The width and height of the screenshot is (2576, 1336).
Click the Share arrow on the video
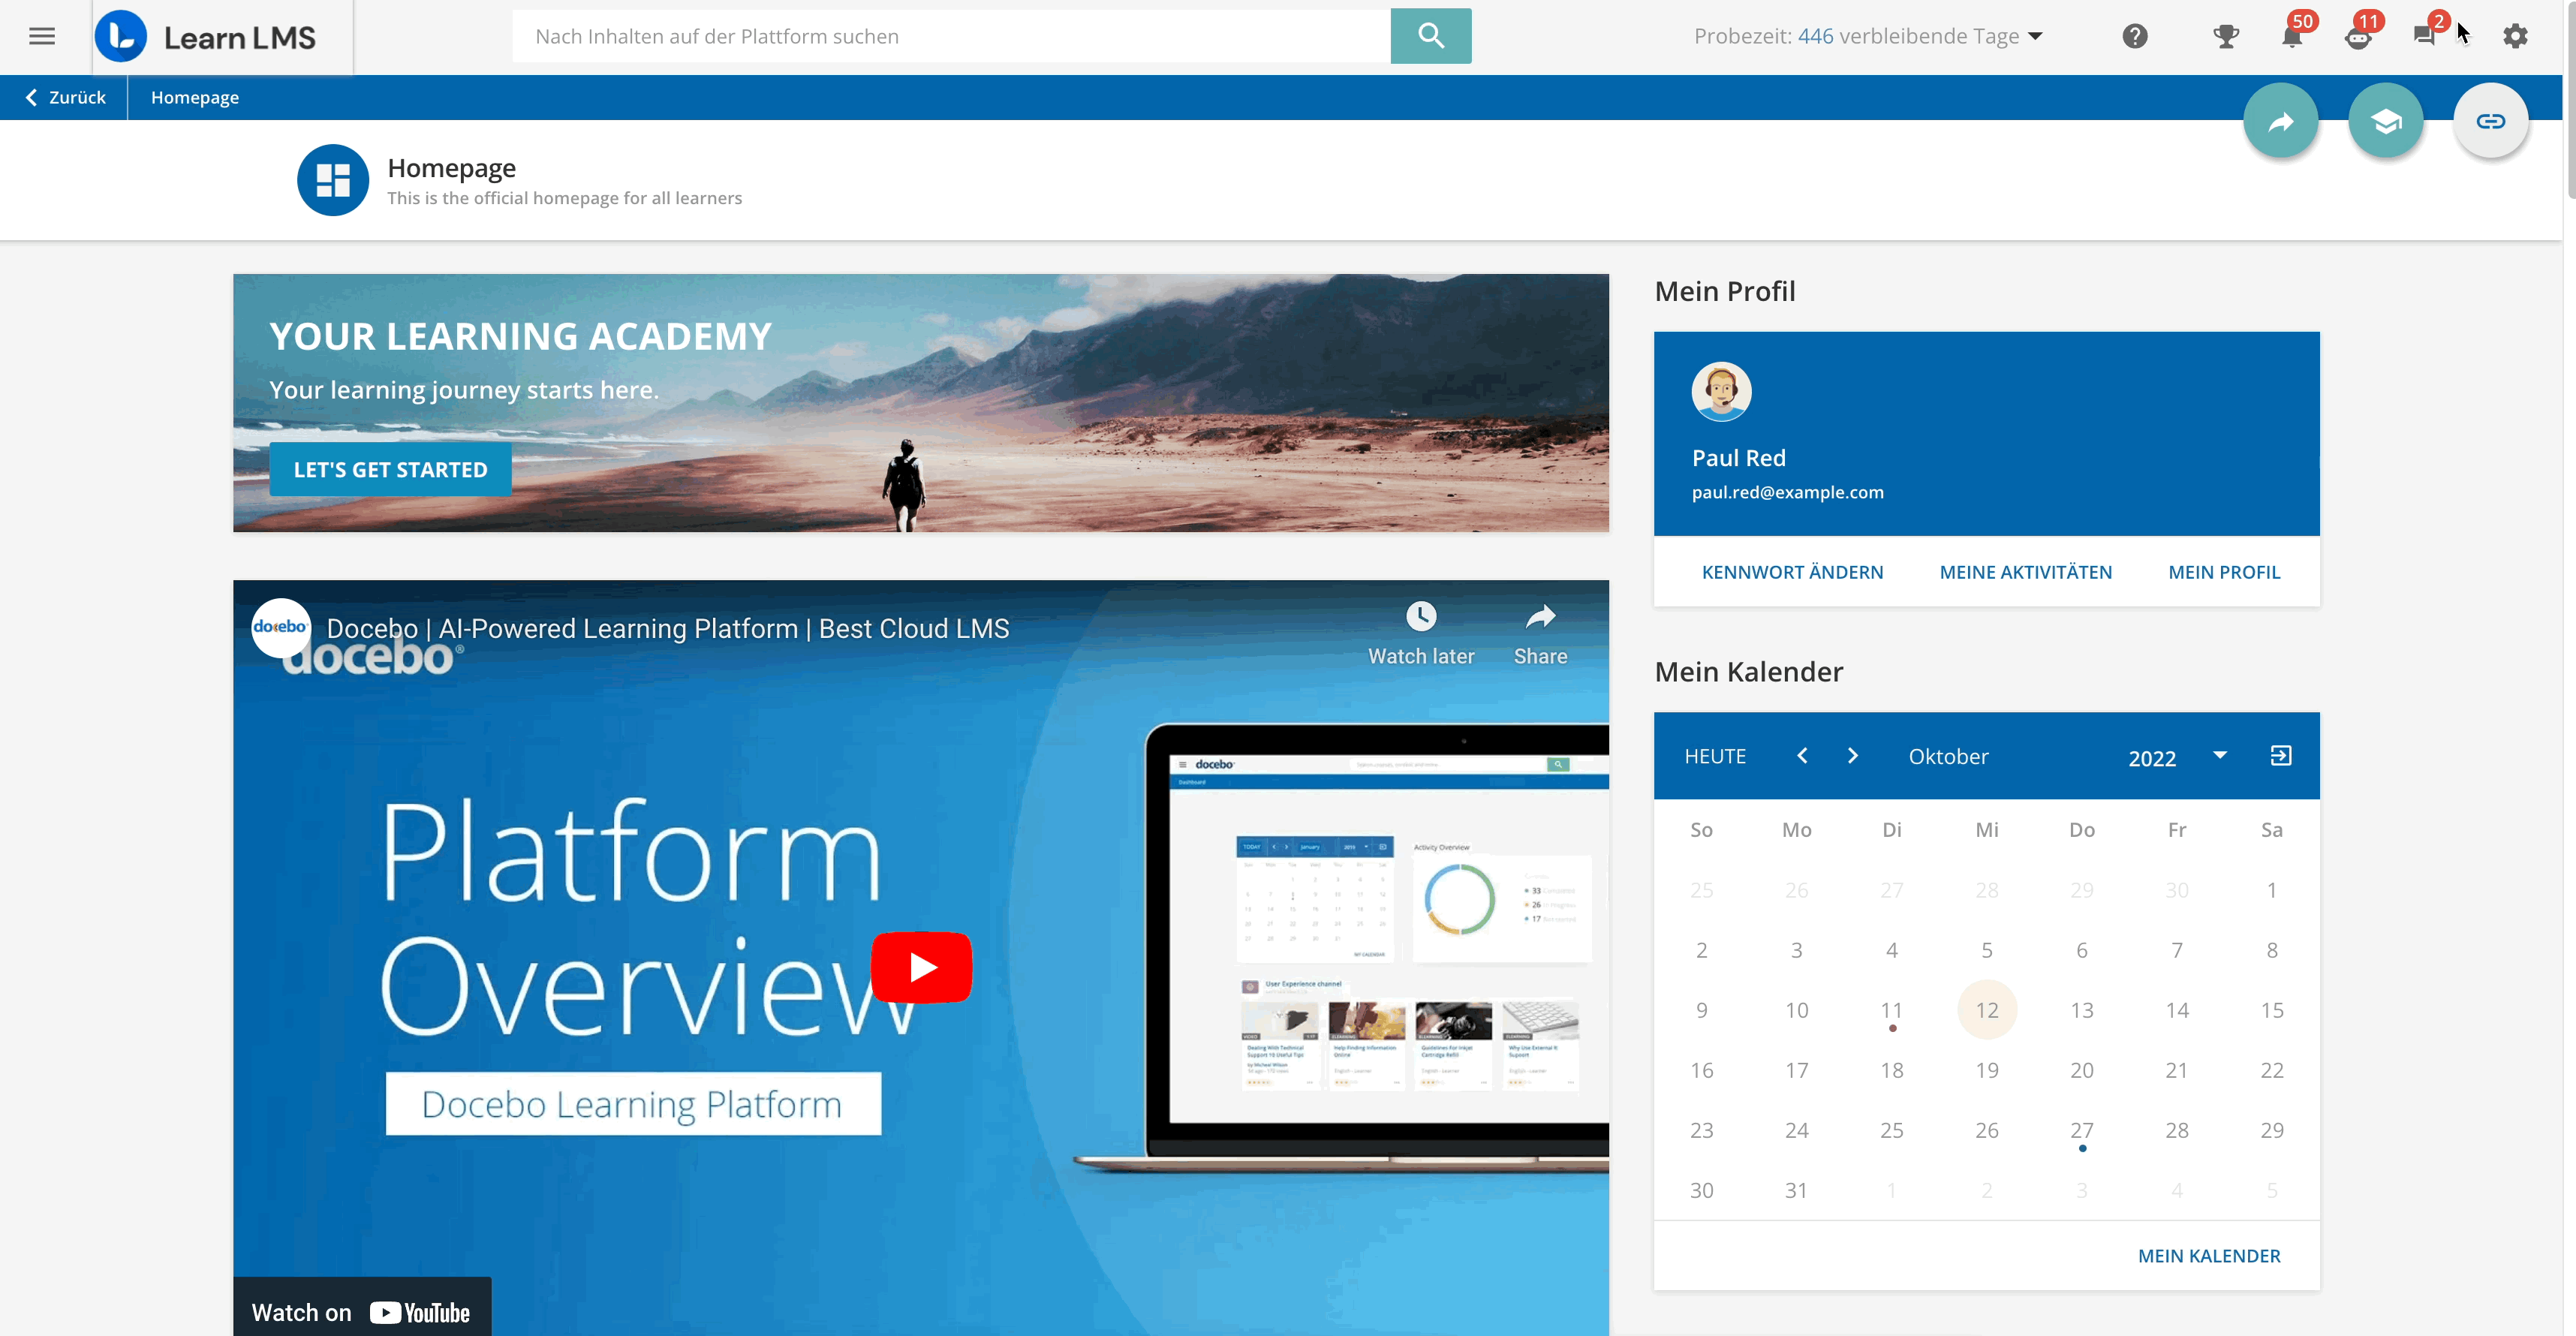[x=1540, y=616]
